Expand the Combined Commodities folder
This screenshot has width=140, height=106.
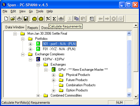point(38,96)
